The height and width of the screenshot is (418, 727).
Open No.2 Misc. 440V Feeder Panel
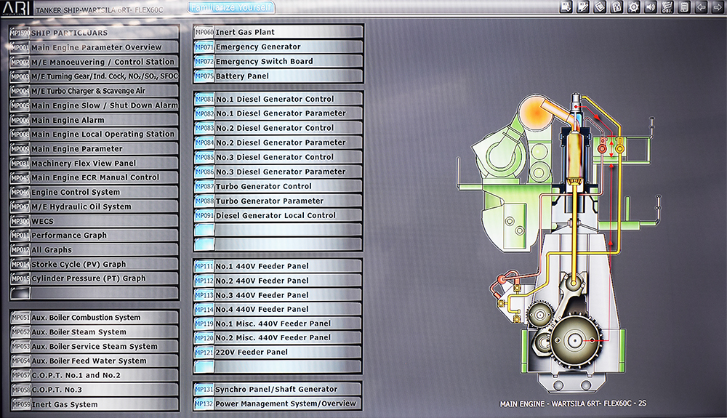278,337
